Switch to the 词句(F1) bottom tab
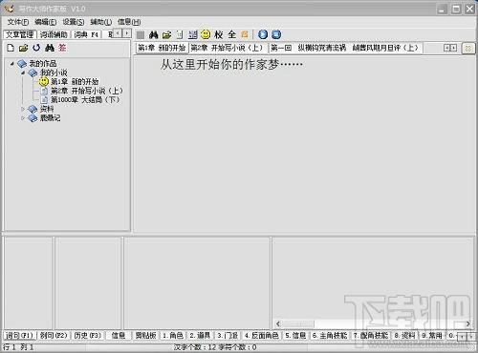Screen dimensions: 478x353 (20, 336)
